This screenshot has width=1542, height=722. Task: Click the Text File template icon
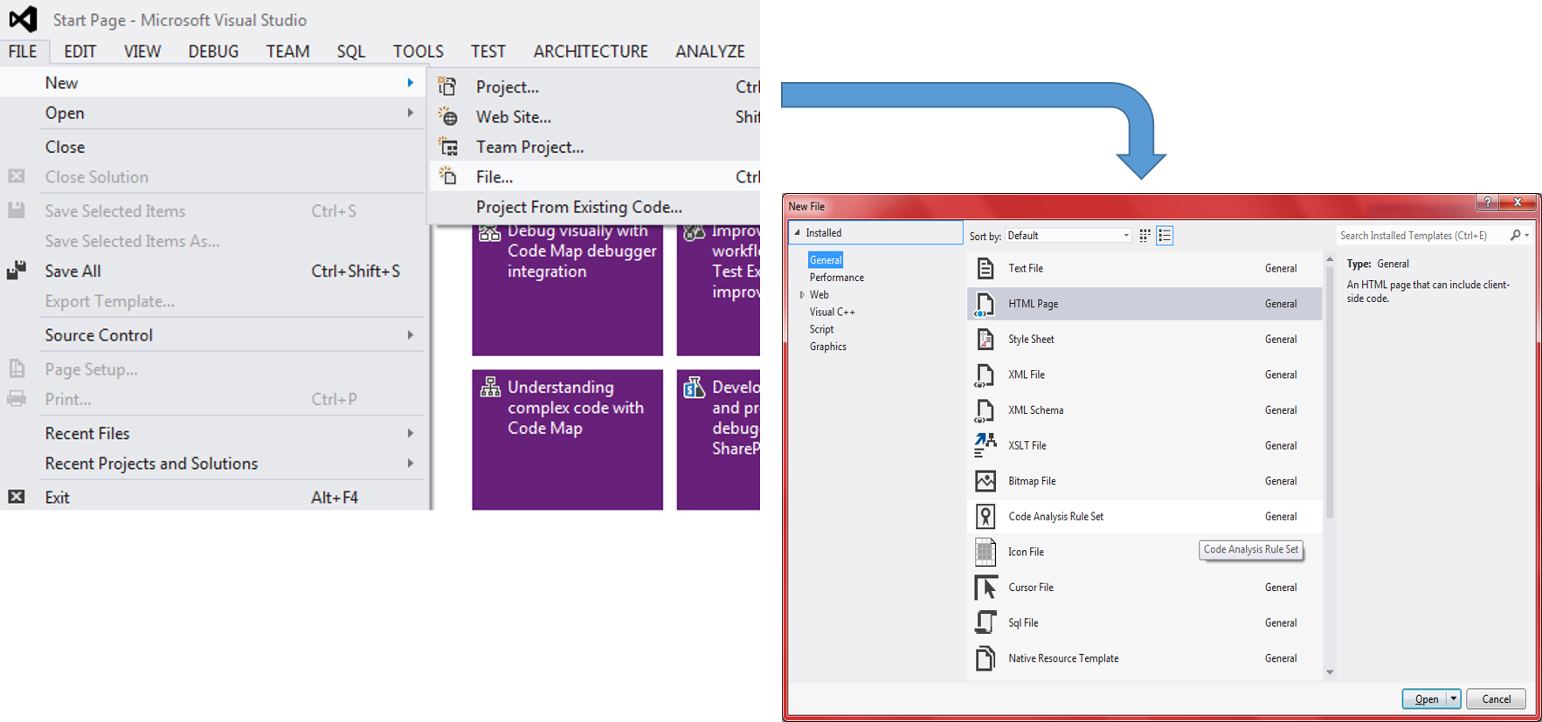(x=985, y=268)
